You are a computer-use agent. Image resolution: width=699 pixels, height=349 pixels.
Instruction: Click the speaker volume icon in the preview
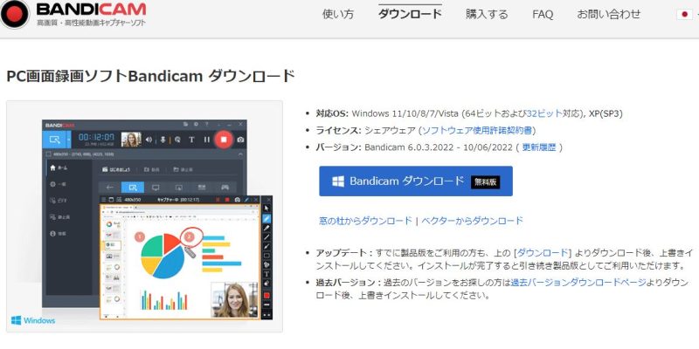tap(149, 140)
